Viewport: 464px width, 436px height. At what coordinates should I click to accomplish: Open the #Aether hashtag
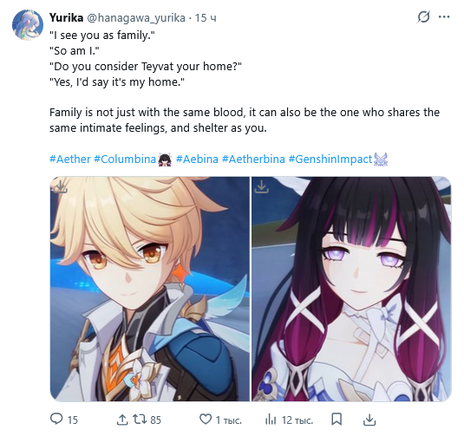tap(70, 159)
